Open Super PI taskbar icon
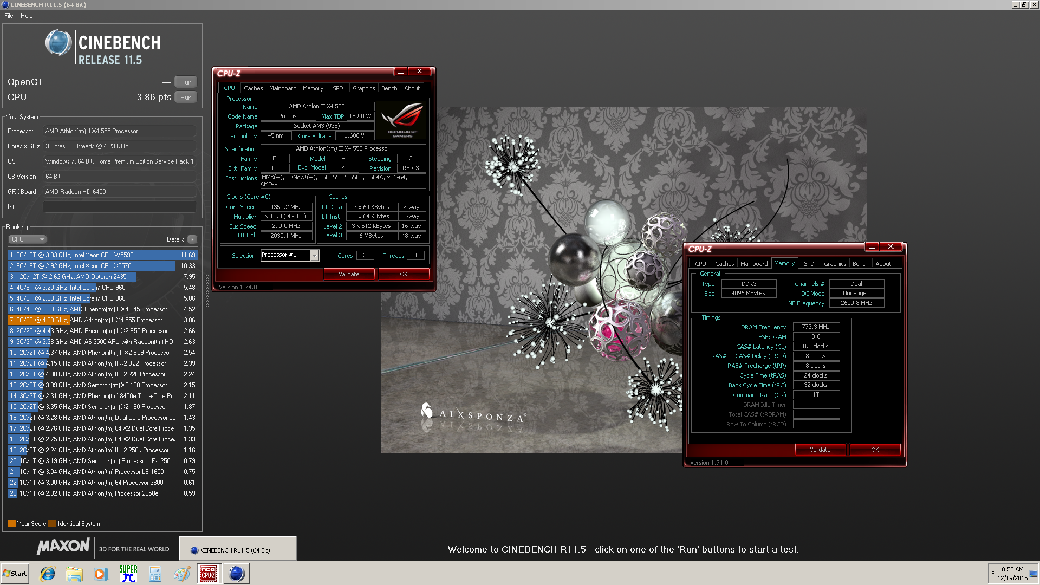Viewport: 1040px width, 585px height. point(128,574)
